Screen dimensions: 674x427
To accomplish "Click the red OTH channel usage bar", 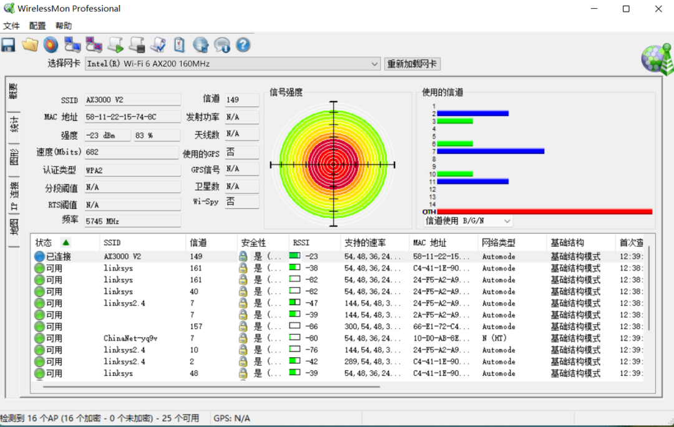I will click(x=545, y=211).
